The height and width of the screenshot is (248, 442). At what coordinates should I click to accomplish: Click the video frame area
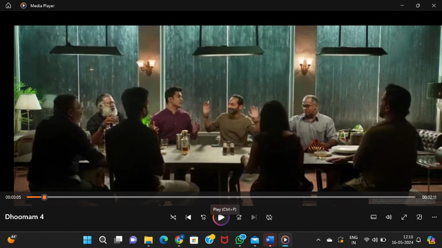tap(228, 108)
